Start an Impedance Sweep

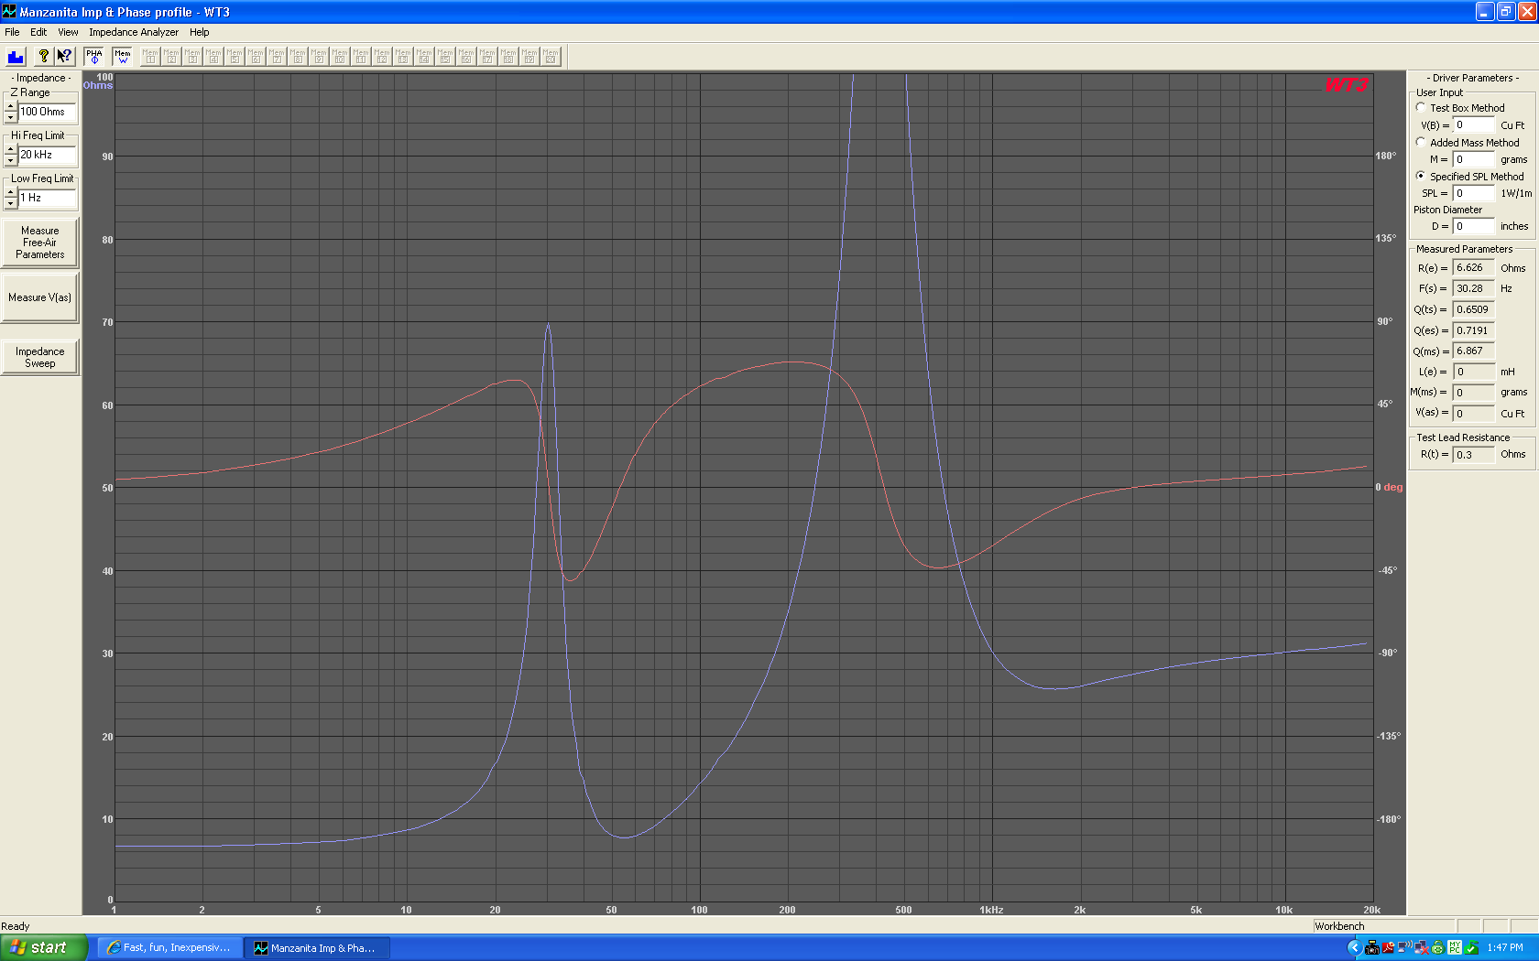40,357
